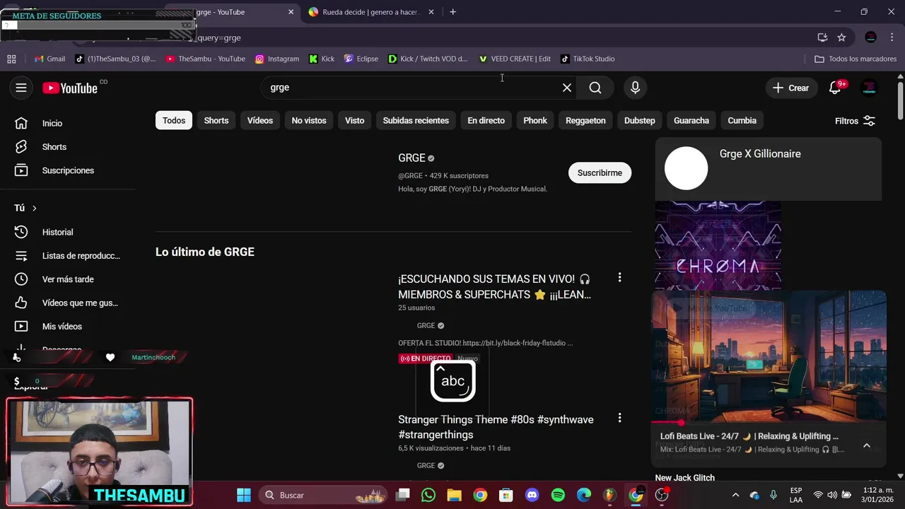The height and width of the screenshot is (509, 905).
Task: Select the No vistos filter chip
Action: click(309, 120)
